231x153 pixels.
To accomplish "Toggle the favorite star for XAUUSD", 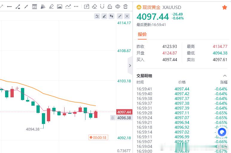I will (x=224, y=7).
